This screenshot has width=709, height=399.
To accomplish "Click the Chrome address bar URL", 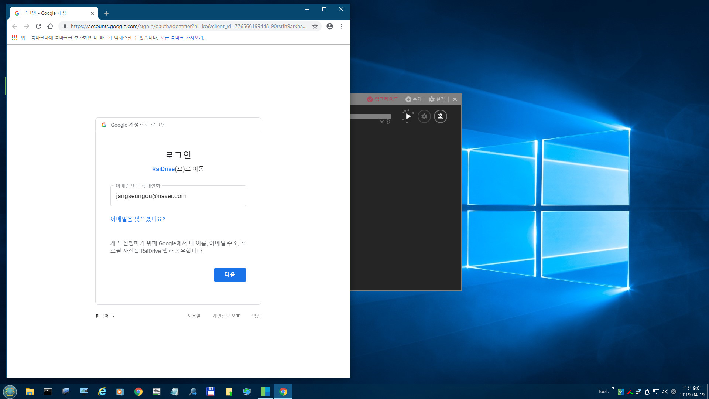I will tap(189, 26).
